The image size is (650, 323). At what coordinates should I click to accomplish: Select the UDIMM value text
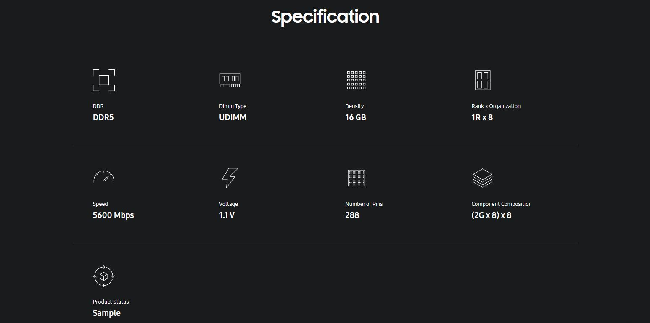click(233, 118)
